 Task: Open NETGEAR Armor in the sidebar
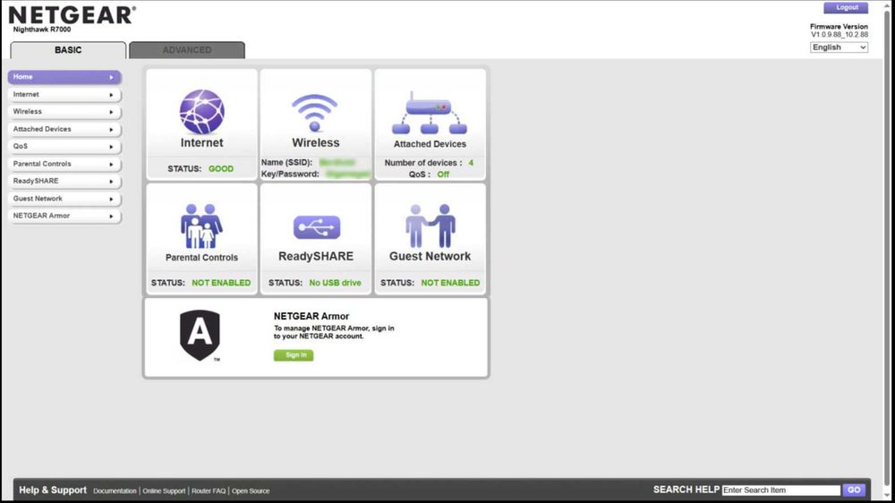click(x=64, y=216)
